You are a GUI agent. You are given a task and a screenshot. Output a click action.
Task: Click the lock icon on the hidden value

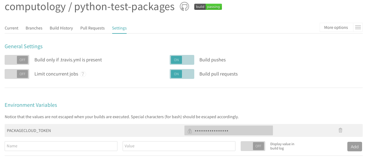point(190,131)
